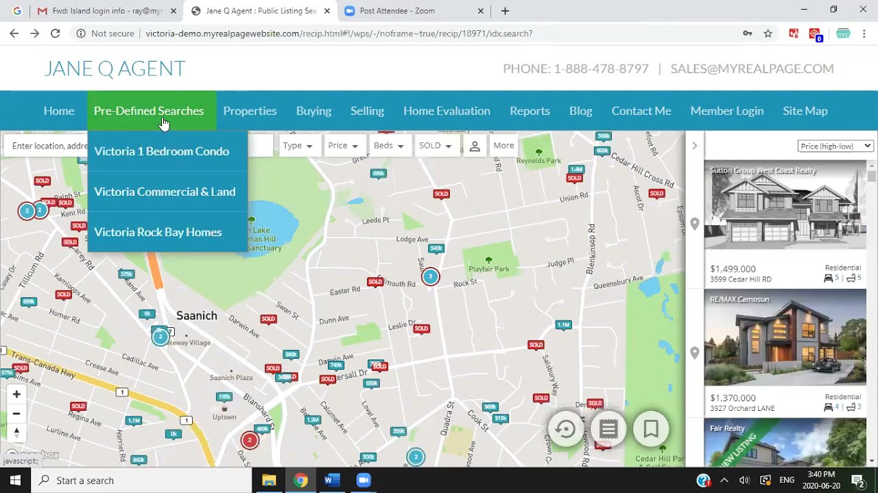Choose Victoria Rock Bay Homes search
The height and width of the screenshot is (493, 878).
tap(158, 232)
